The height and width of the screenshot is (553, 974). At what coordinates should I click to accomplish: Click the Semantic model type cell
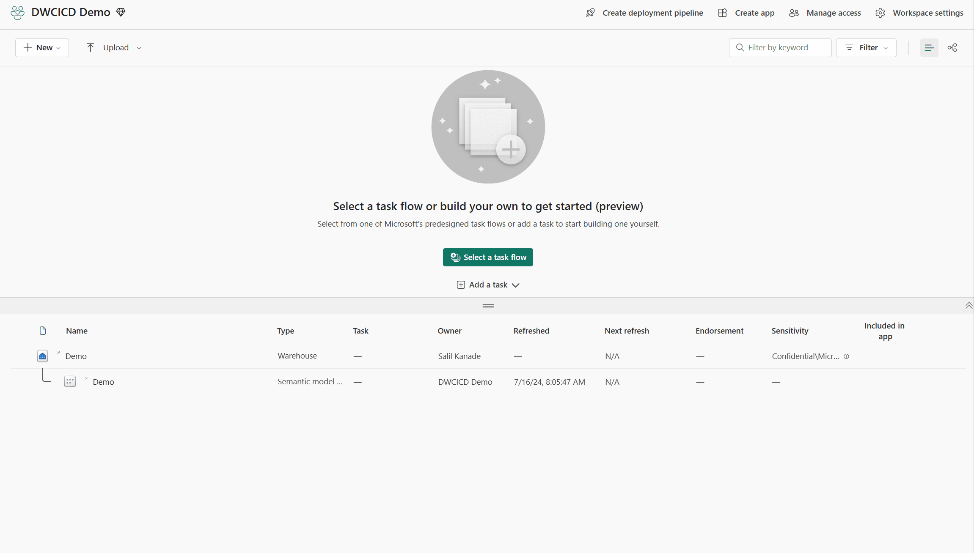point(310,382)
